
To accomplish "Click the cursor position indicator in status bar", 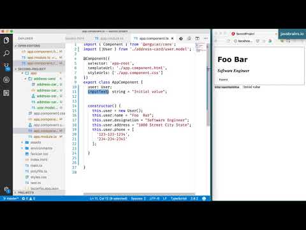I will [x=108, y=199].
